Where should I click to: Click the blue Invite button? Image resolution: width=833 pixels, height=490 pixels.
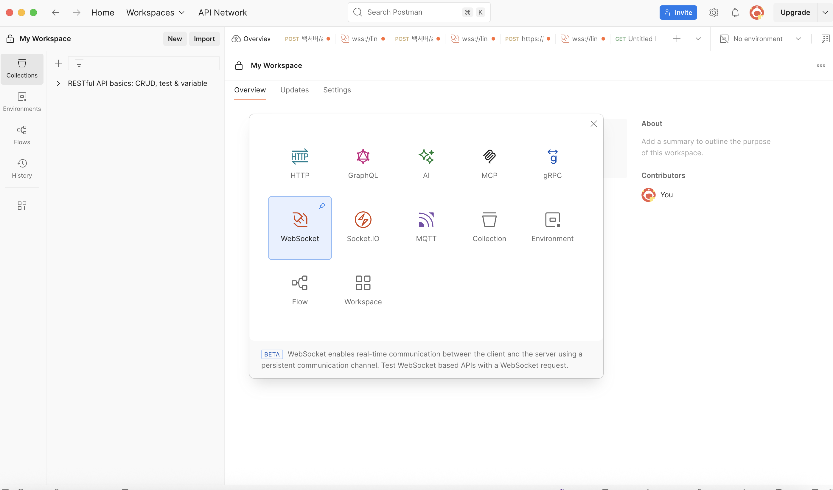pos(678,13)
